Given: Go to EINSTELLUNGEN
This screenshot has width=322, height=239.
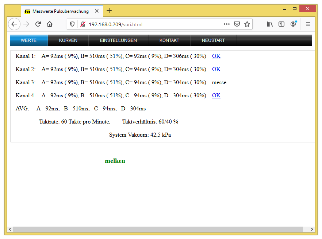Looking at the screenshot, I should (x=118, y=40).
